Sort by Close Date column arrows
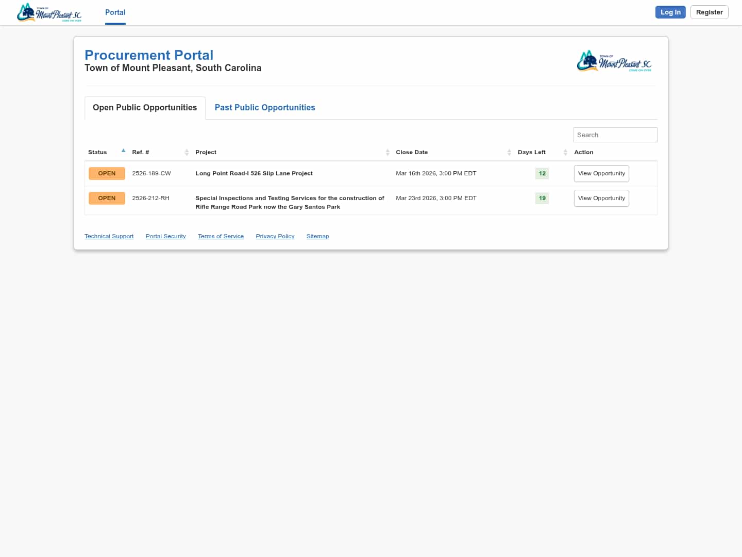 [509, 152]
